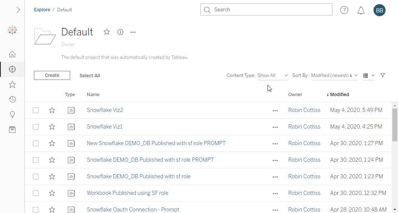The height and width of the screenshot is (213, 398).
Task: Open Recents clock icon in sidebar
Action: pyautogui.click(x=12, y=100)
